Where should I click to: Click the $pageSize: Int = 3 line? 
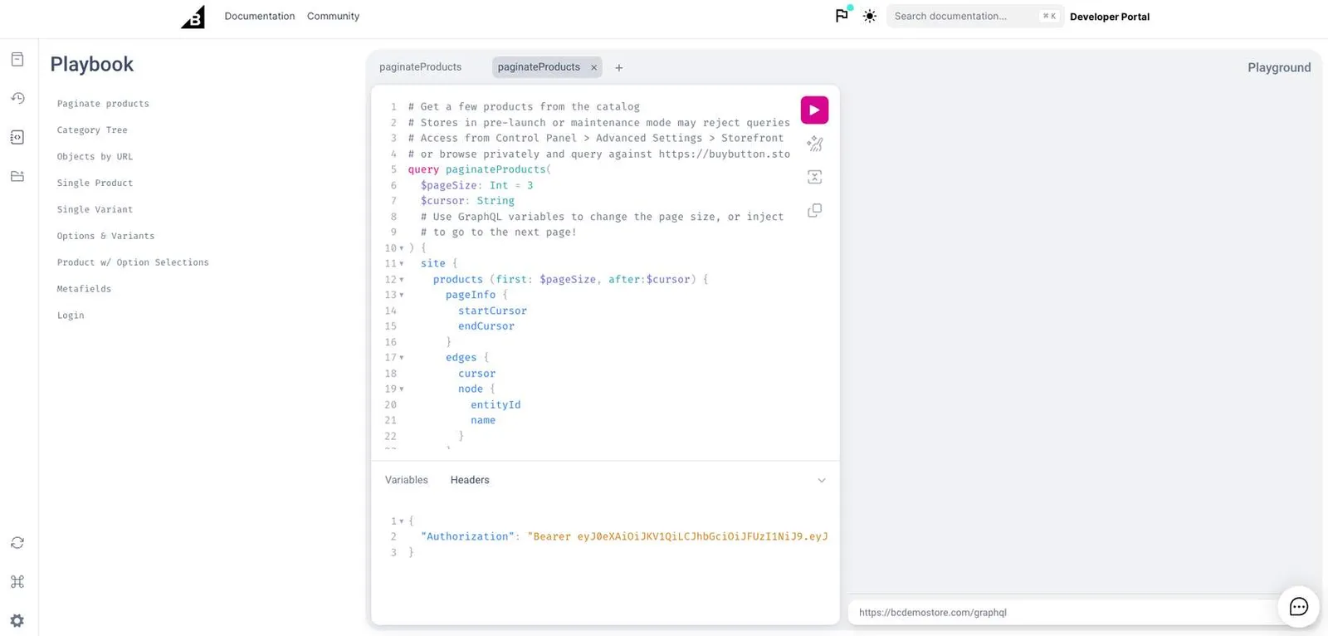tap(476, 185)
